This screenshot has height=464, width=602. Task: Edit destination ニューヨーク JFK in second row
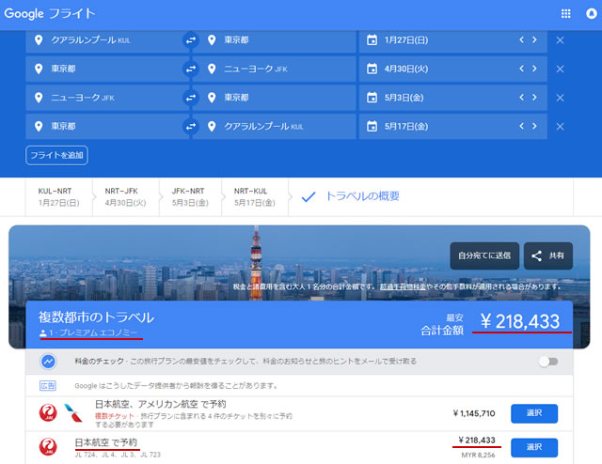coord(274,69)
